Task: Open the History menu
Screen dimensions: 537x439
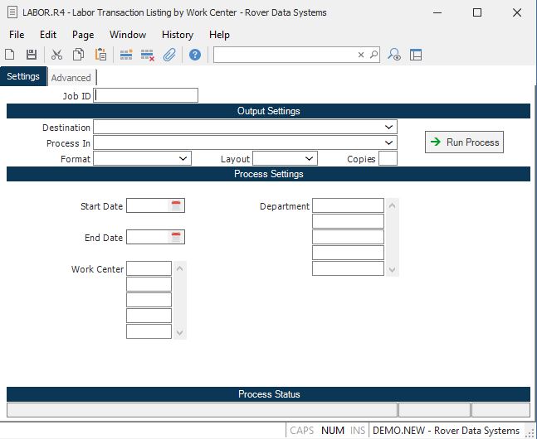Action: coord(178,35)
